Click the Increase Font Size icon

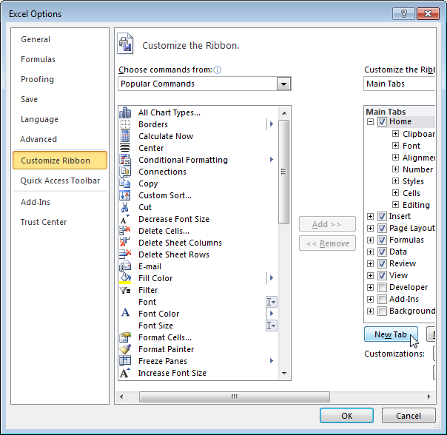pyautogui.click(x=125, y=373)
